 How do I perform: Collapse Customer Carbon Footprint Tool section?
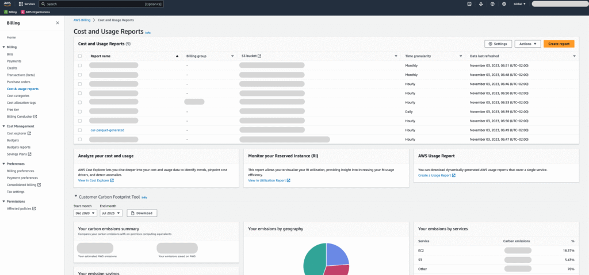click(x=76, y=196)
